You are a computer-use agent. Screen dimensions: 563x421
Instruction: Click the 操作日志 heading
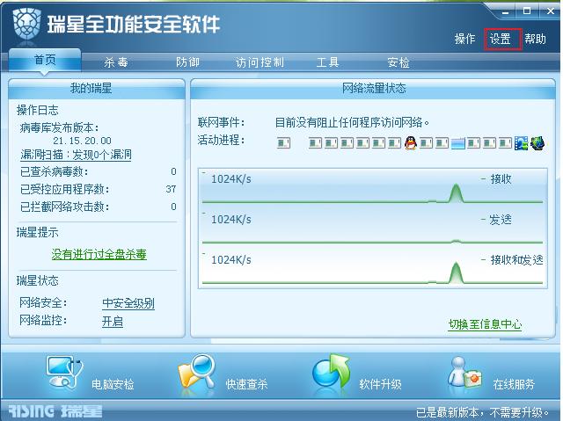point(37,110)
